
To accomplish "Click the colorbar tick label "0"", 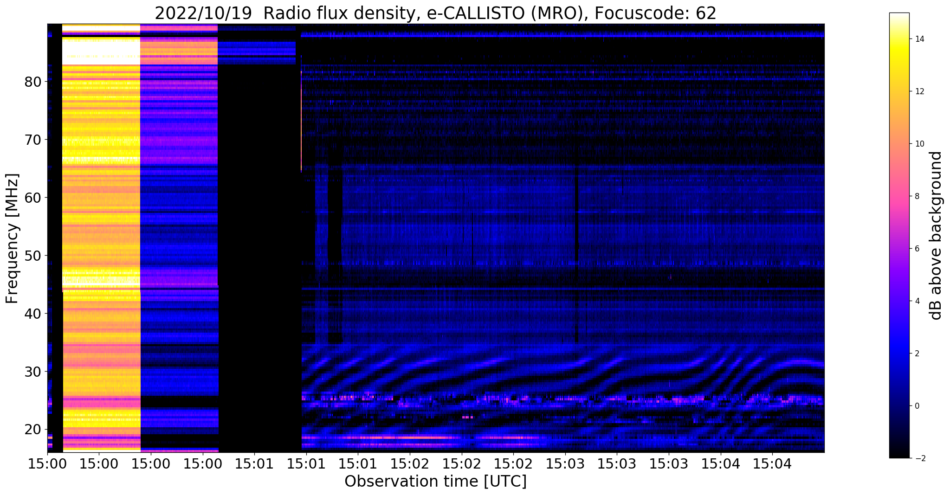I will [917, 406].
